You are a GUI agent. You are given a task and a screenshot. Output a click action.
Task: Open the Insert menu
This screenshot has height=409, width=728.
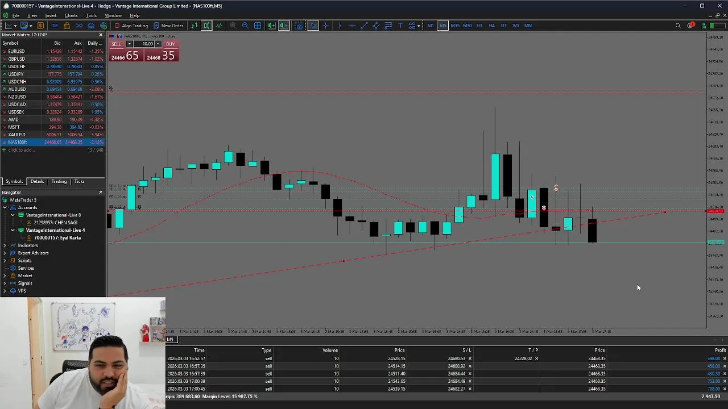tap(51, 15)
